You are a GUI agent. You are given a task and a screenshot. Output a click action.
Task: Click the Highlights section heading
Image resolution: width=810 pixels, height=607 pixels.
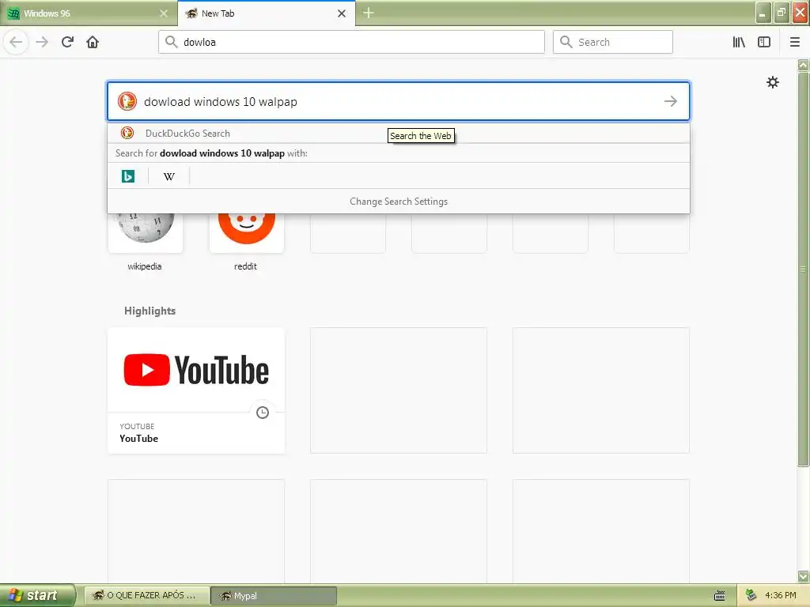click(150, 311)
